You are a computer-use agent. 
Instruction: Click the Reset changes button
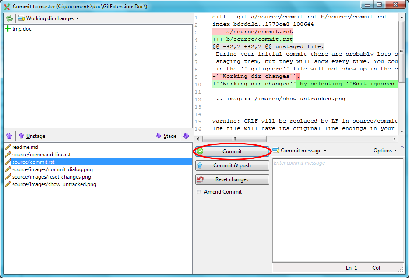pos(232,179)
